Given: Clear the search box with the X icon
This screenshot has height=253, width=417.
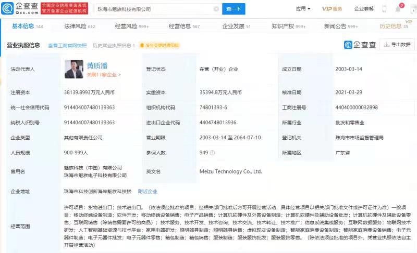Looking at the screenshot, I should coord(216,9).
